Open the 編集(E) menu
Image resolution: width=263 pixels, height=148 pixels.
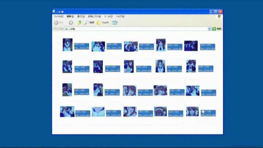tap(71, 16)
